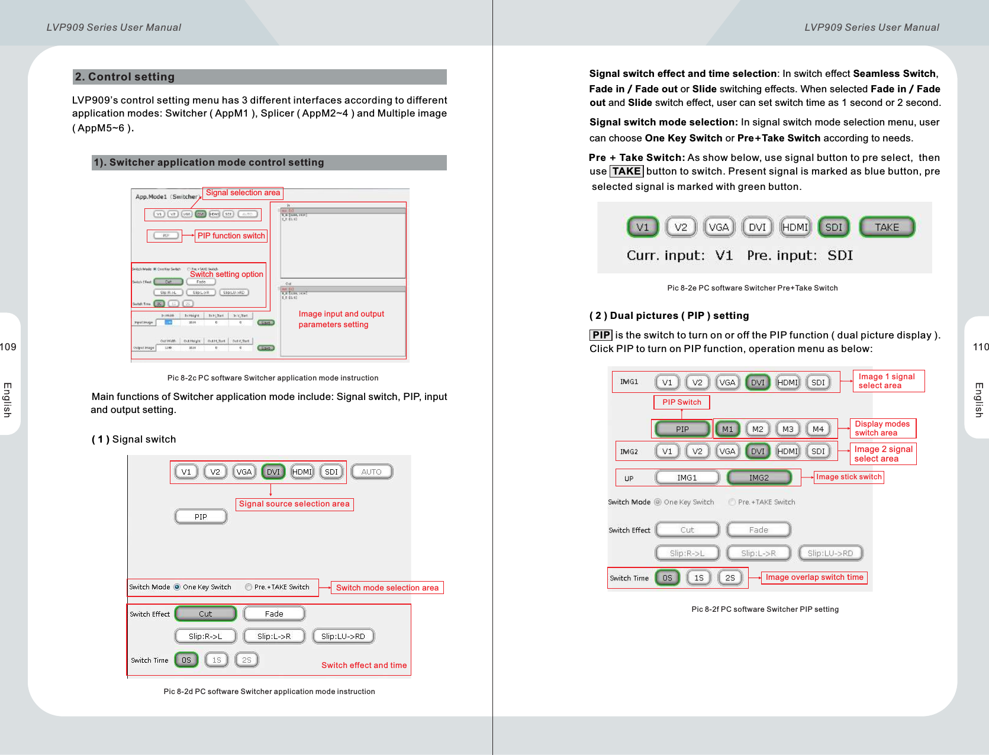Image resolution: width=989 pixels, height=755 pixels.
Task: Click the 'Image stick switch' callout label
Action: tap(849, 477)
